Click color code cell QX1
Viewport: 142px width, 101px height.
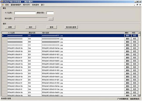coord(35,80)
